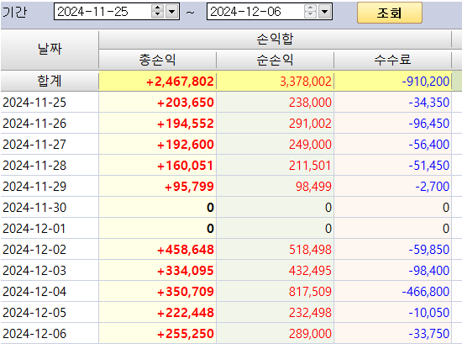Select the 합계 total row label
Image resolution: width=462 pixels, height=349 pixels.
click(50, 81)
